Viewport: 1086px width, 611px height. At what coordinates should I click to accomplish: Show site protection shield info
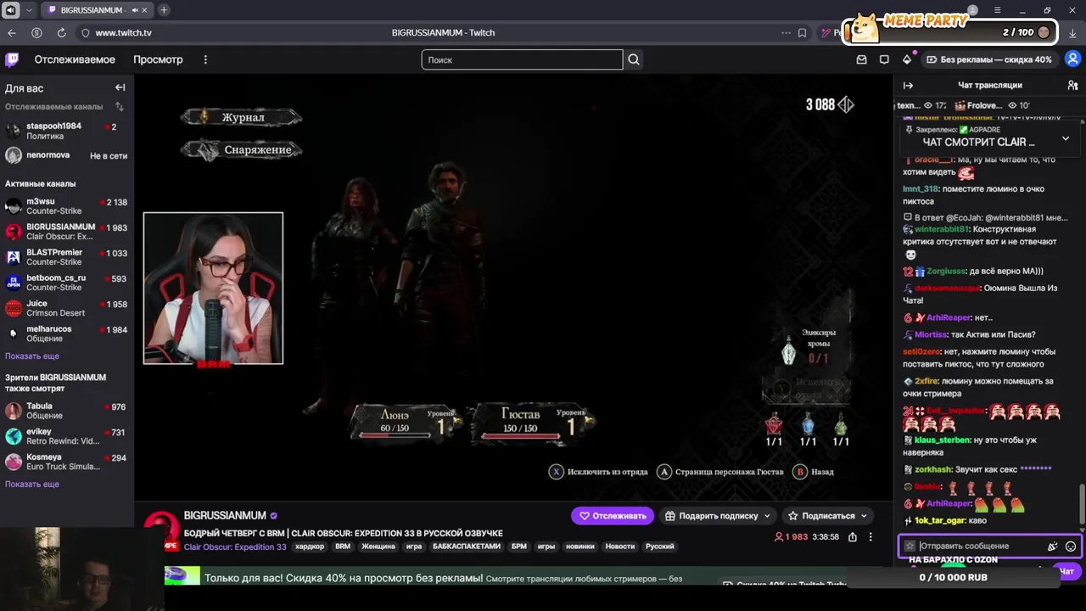(85, 32)
